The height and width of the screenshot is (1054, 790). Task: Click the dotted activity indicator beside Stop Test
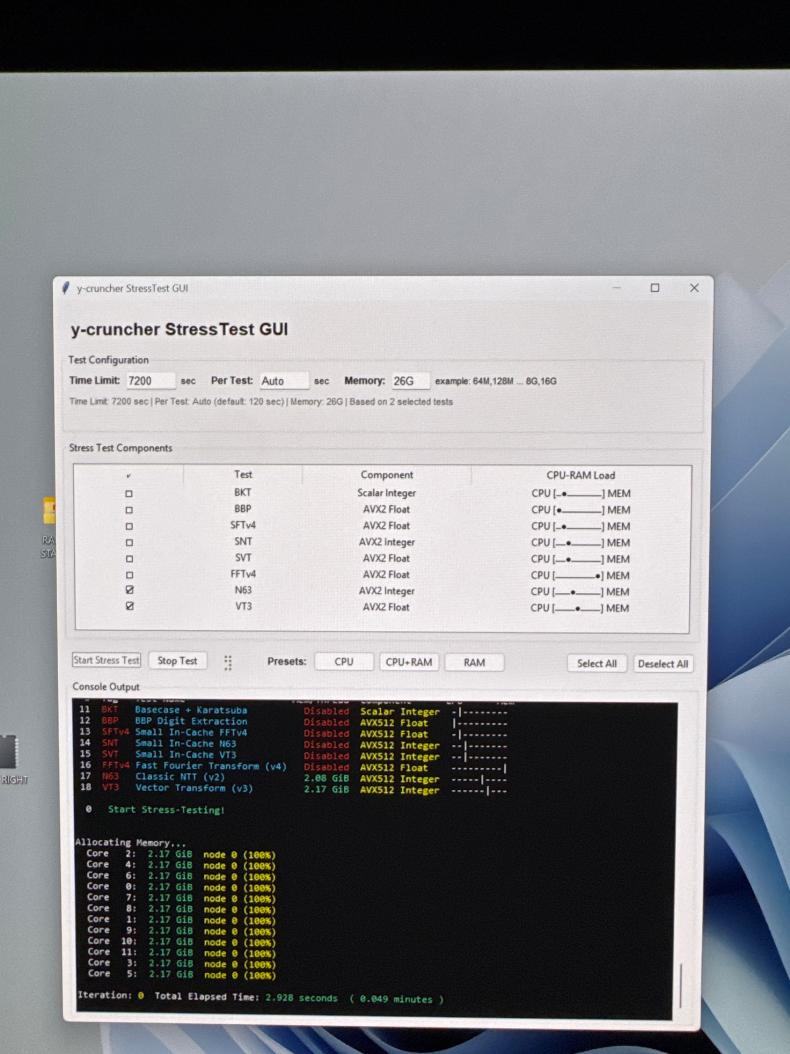coord(228,663)
